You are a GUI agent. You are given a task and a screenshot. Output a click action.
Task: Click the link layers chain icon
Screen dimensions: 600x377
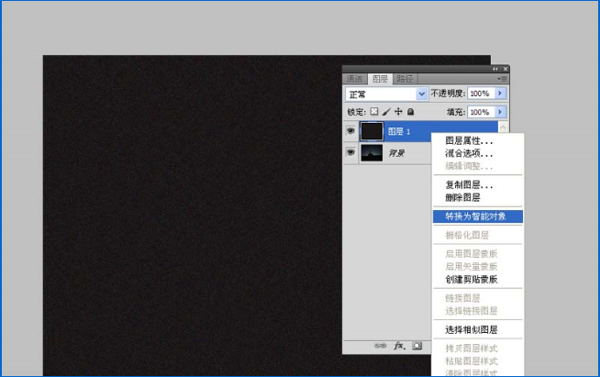tap(380, 346)
